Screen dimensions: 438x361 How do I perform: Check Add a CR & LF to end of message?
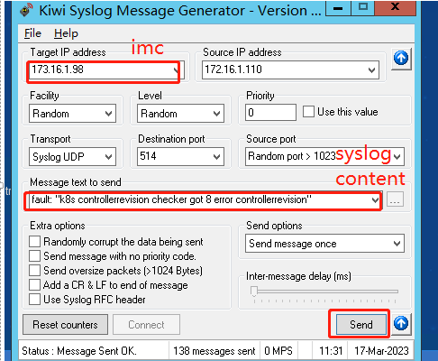(x=34, y=285)
